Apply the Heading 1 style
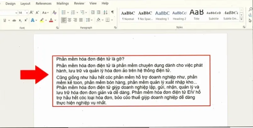The image size is (253, 128). pos(162,15)
